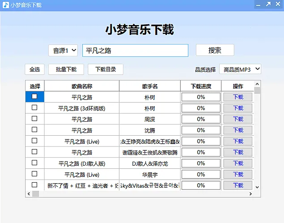284x223 pixels.
Task: Select artist cell 谢霆锋&王俊凯&萧敬腾
Action: 150,153
